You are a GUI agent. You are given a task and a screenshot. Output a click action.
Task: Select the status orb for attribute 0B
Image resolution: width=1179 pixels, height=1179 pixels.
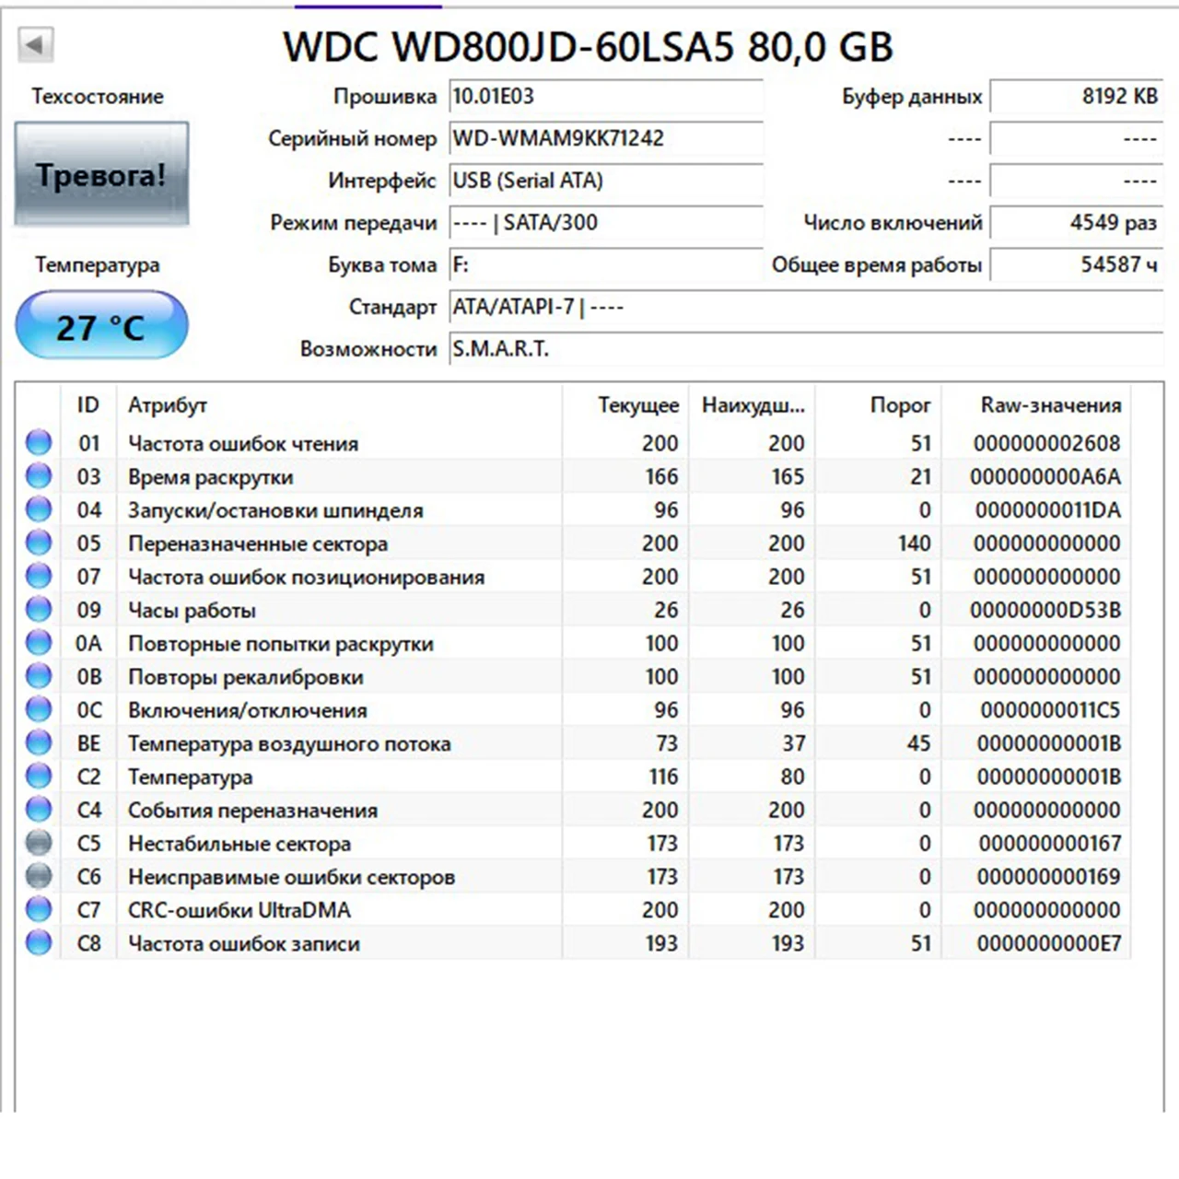pos(39,676)
